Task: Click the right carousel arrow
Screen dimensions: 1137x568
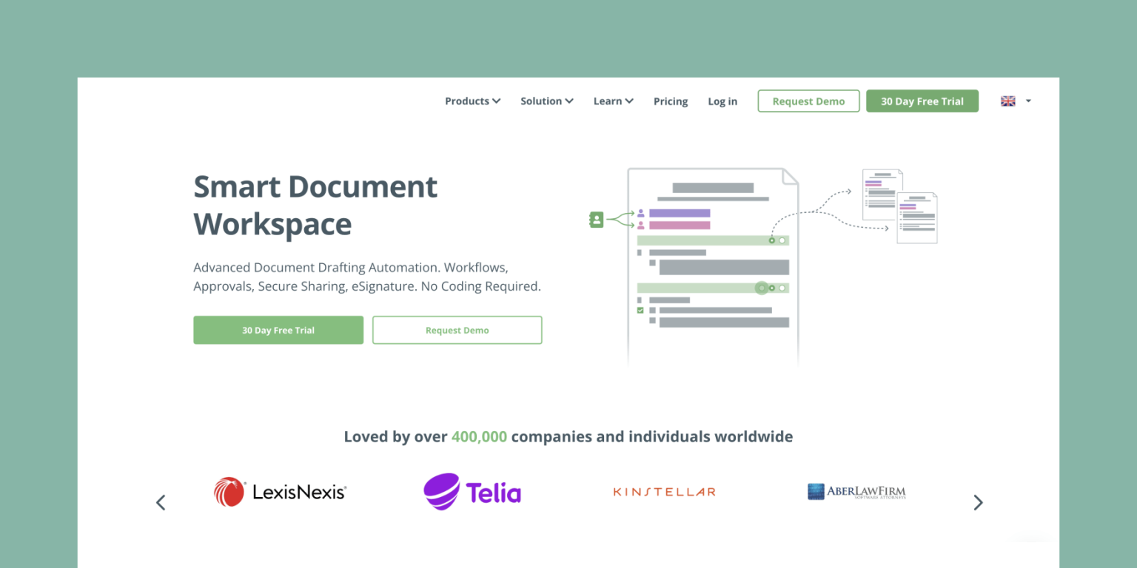Action: [x=978, y=502]
